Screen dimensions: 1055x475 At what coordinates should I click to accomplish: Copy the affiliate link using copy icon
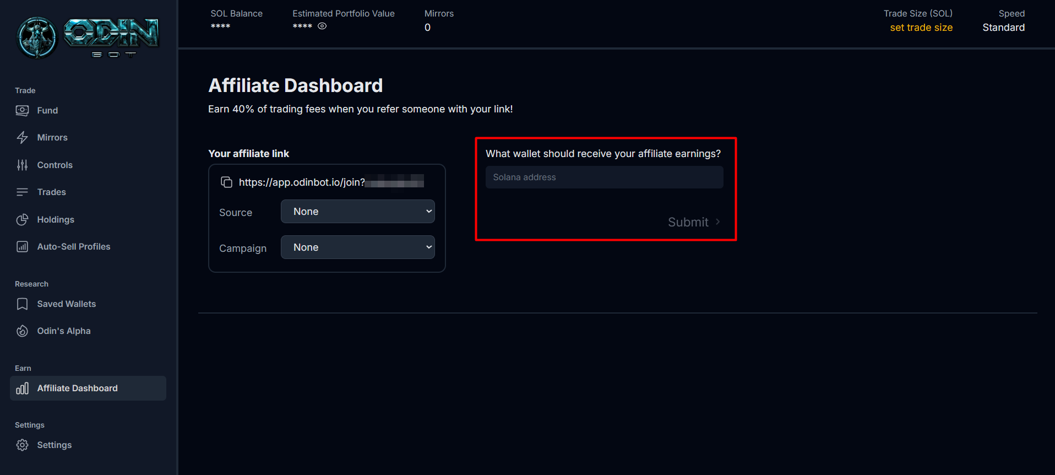pos(226,182)
